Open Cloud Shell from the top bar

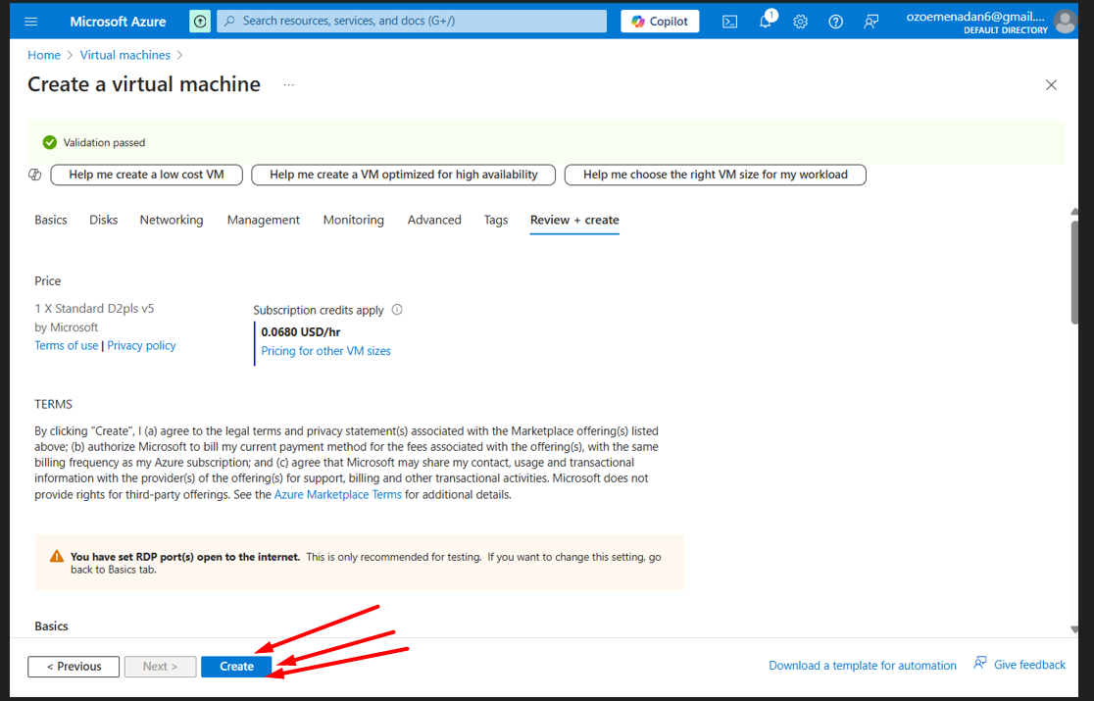click(x=729, y=22)
